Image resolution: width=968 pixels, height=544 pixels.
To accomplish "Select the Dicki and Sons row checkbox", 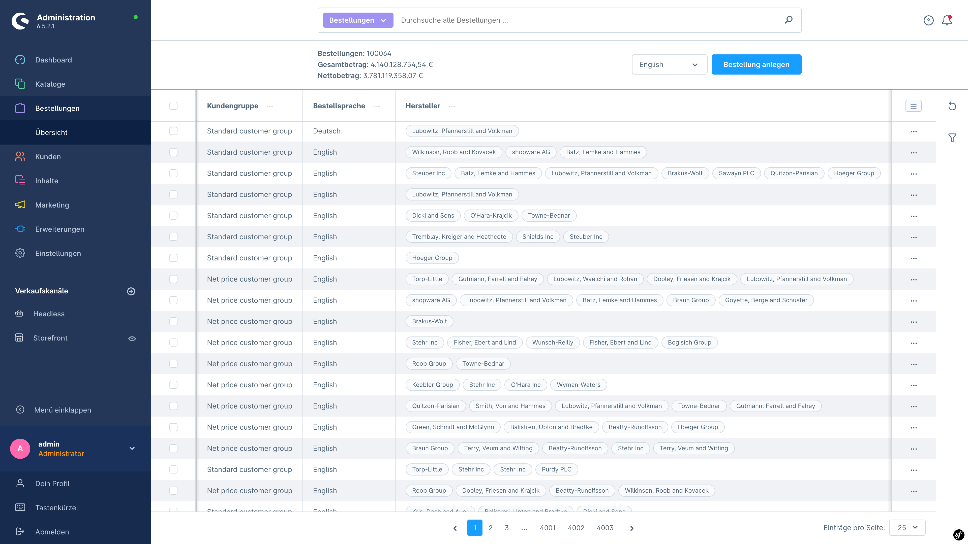I will tap(173, 216).
